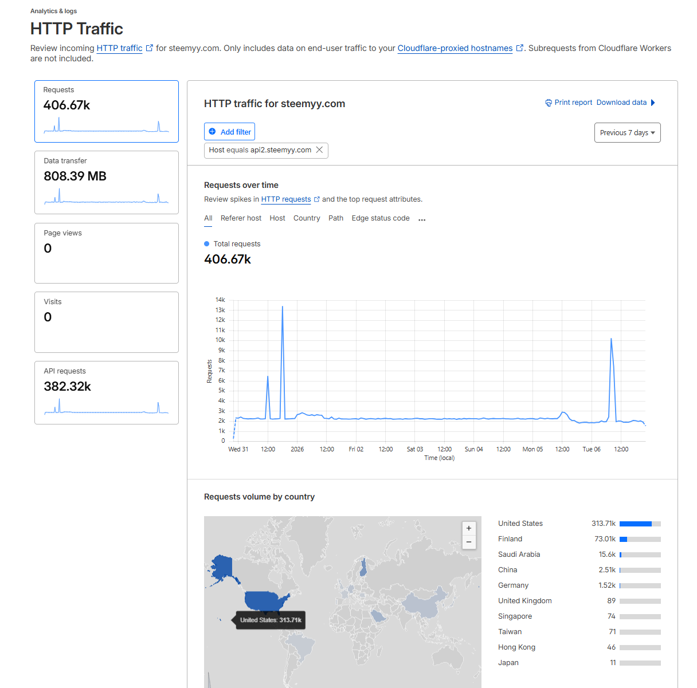
Task: Click the United States region on the map
Action: tap(263, 601)
